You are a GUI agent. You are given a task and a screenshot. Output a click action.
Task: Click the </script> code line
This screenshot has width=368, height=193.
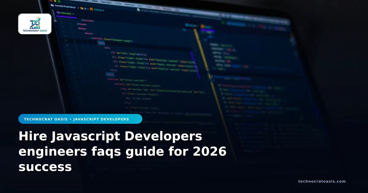coord(88,21)
